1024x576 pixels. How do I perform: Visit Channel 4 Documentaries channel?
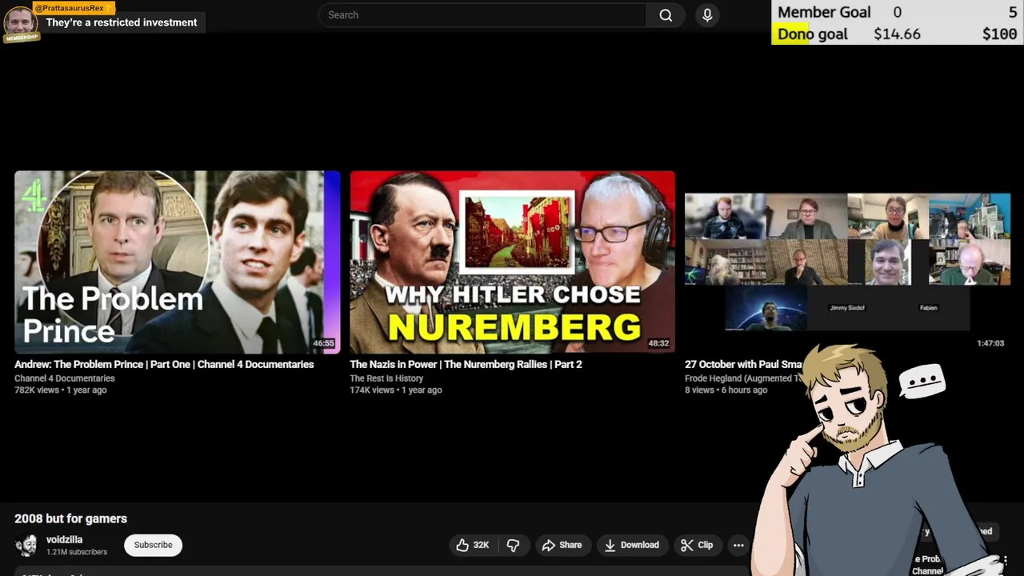tap(64, 378)
